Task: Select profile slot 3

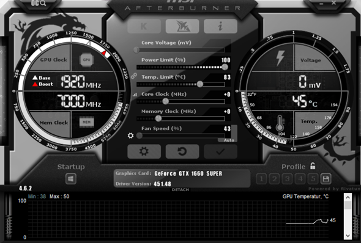Action: (288, 179)
